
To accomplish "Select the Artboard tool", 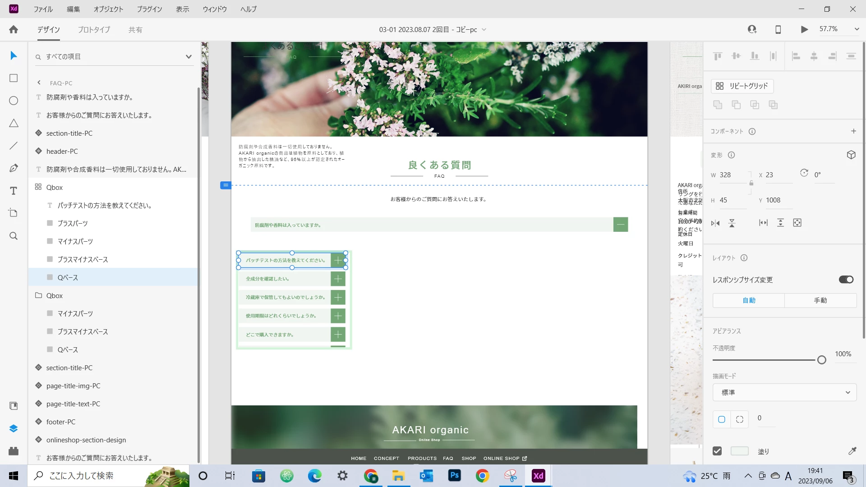I will [14, 213].
